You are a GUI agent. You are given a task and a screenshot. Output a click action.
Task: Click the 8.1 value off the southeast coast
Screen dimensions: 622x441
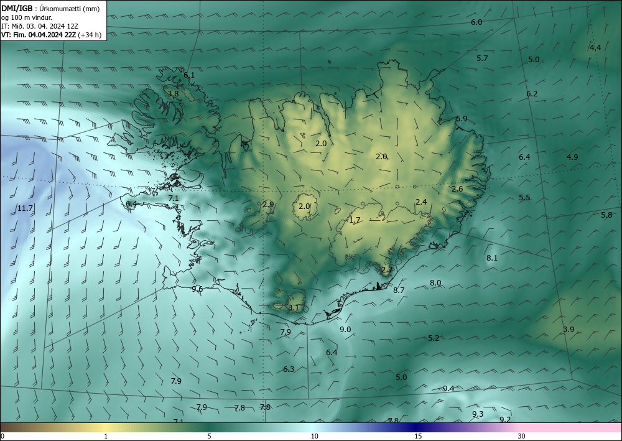click(492, 258)
